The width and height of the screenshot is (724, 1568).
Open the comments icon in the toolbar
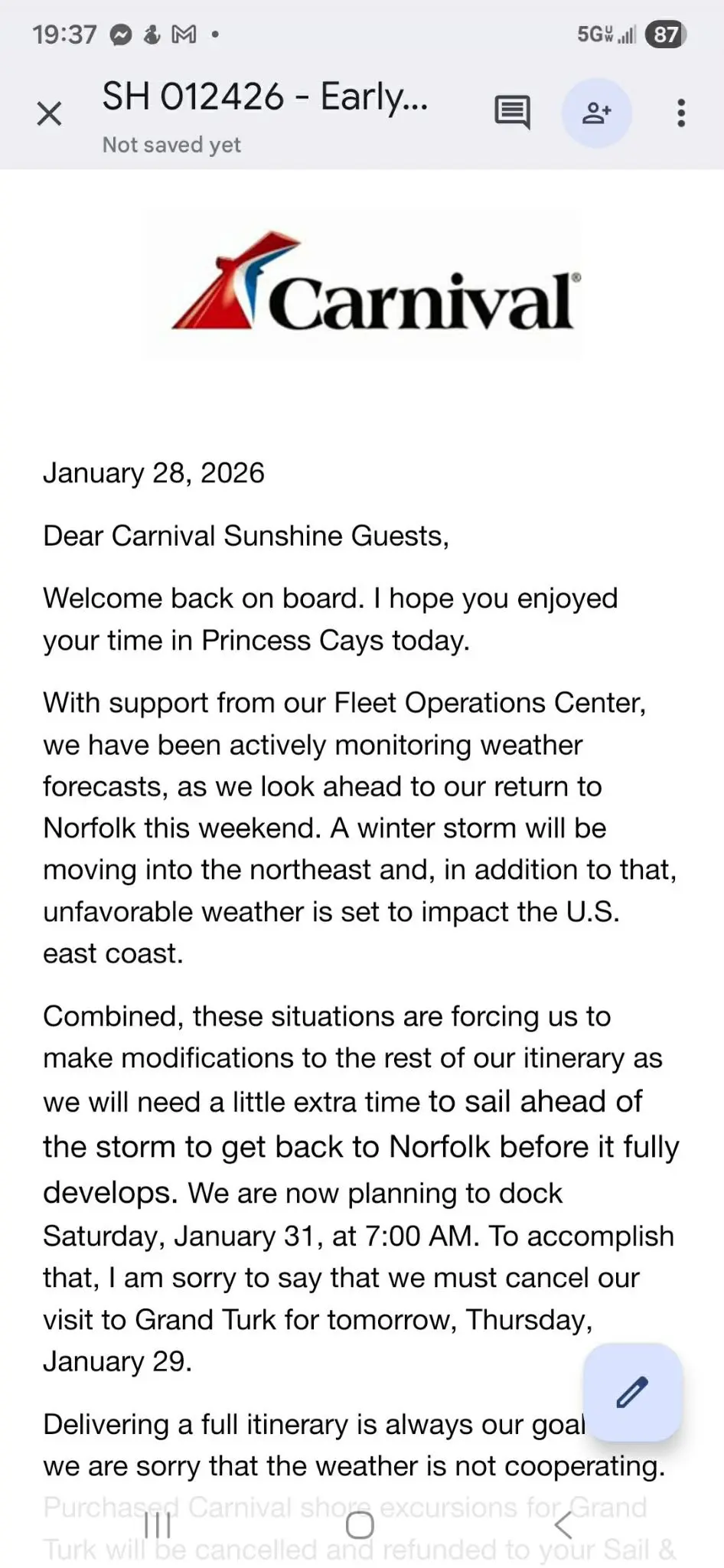(x=511, y=112)
